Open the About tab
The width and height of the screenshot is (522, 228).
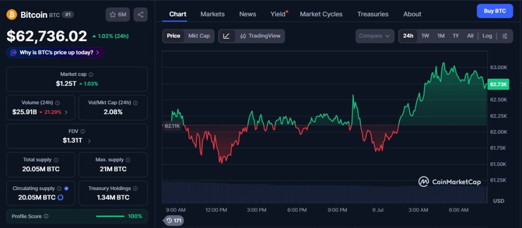click(x=412, y=14)
